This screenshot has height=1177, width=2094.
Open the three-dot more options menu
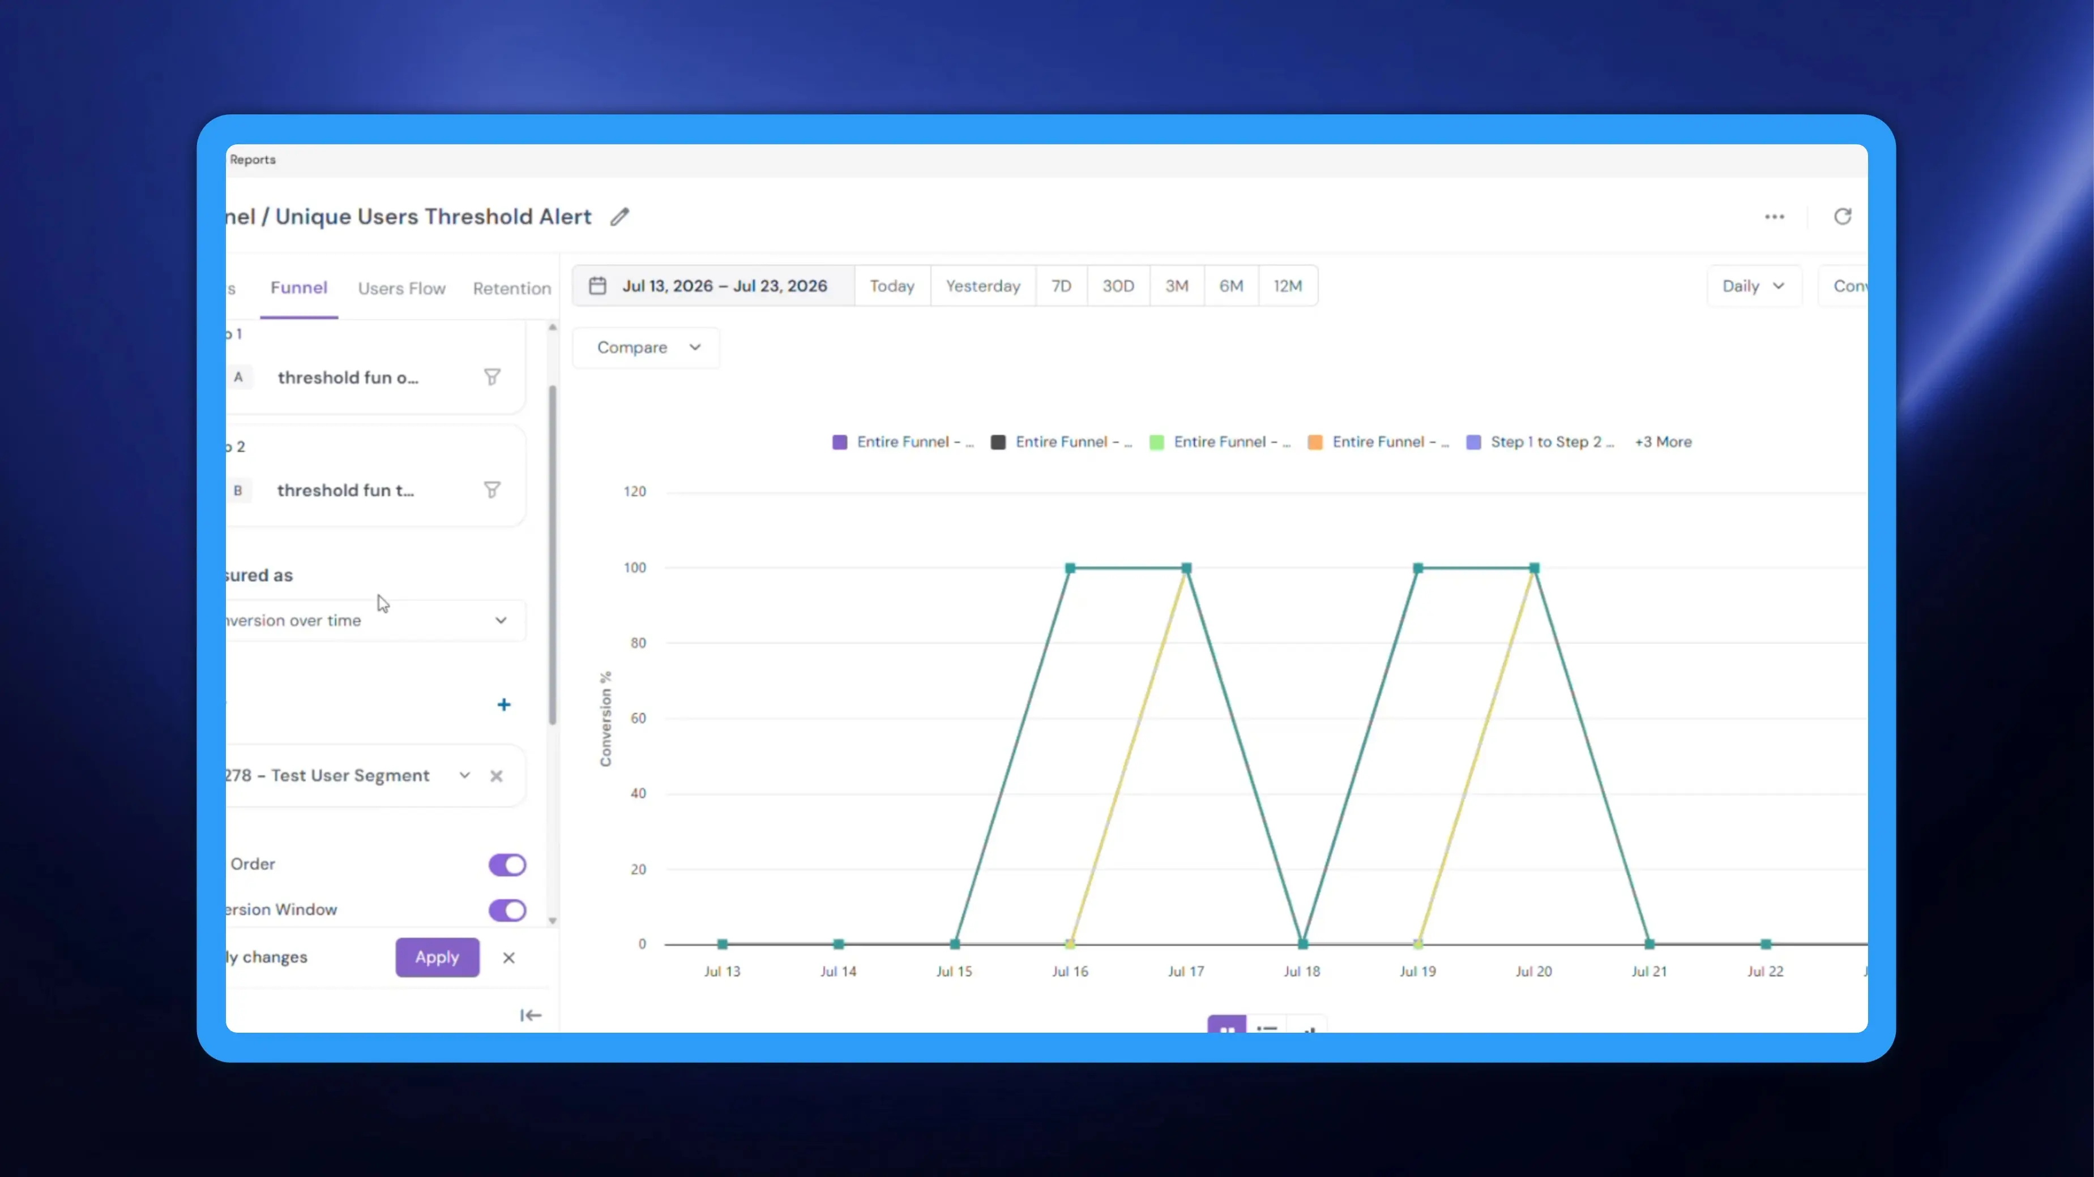click(1775, 217)
